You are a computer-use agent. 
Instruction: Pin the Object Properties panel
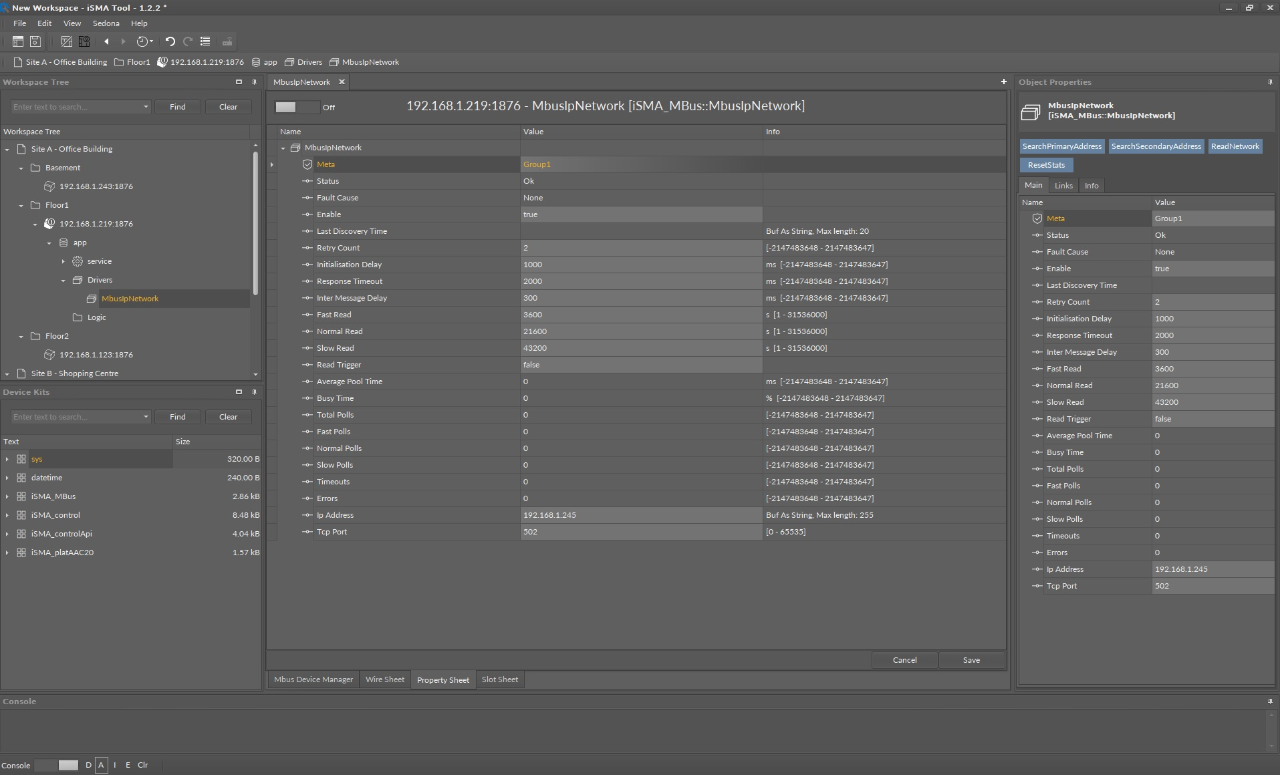1270,82
